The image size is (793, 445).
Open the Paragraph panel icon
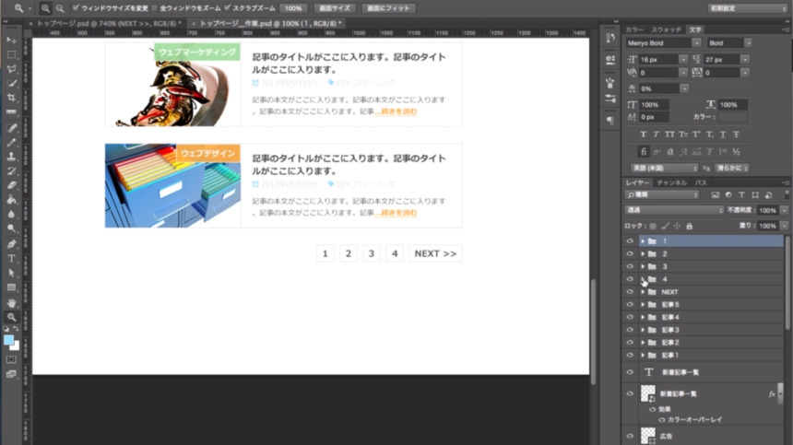point(610,120)
